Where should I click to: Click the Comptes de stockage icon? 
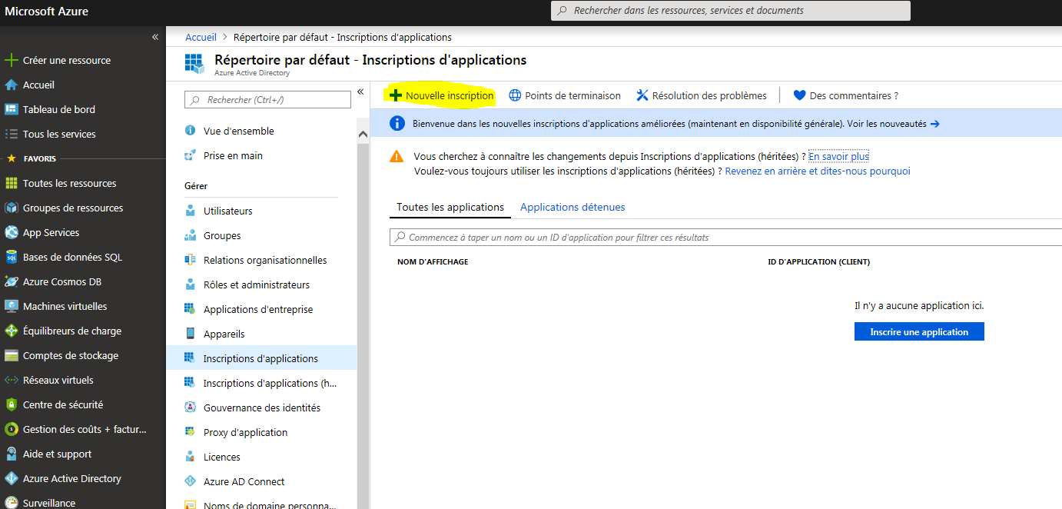(x=12, y=355)
